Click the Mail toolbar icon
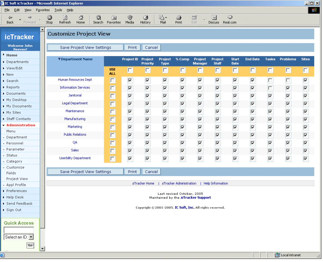The image size is (323, 262). pos(162,18)
